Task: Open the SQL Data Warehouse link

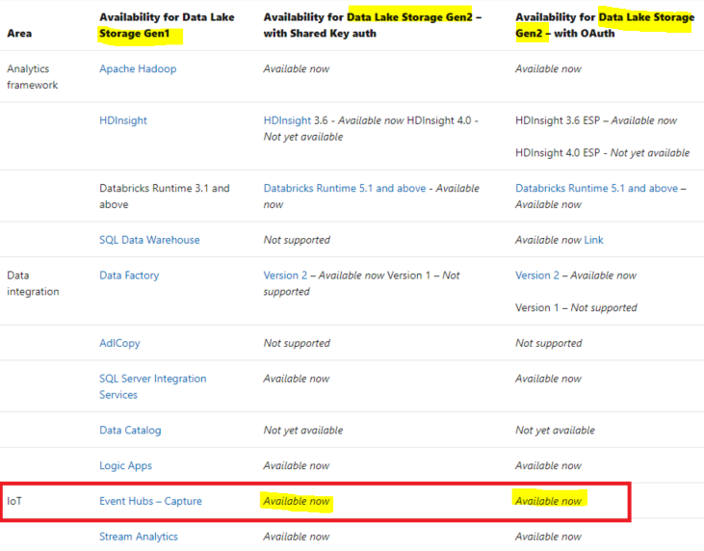Action: point(149,240)
